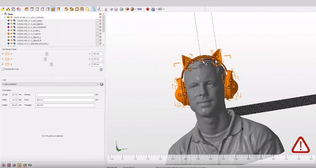This screenshot has width=316, height=168.
Task: Click the blue long bar toolbar icon
Action: pyautogui.click(x=139, y=9)
